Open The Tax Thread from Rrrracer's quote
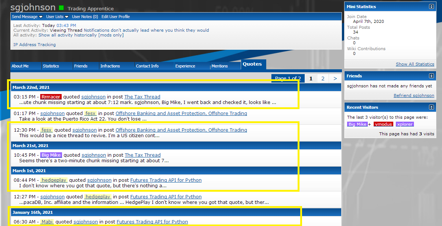Viewport: 442px width, 226px height. 143,97
